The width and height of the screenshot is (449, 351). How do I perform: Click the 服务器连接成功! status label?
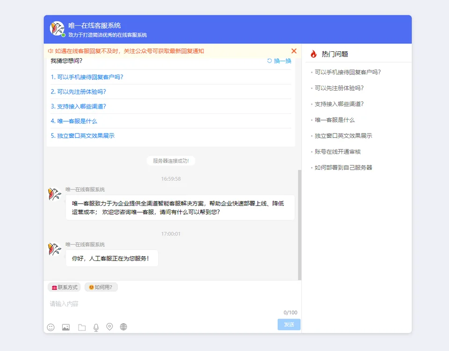point(171,161)
